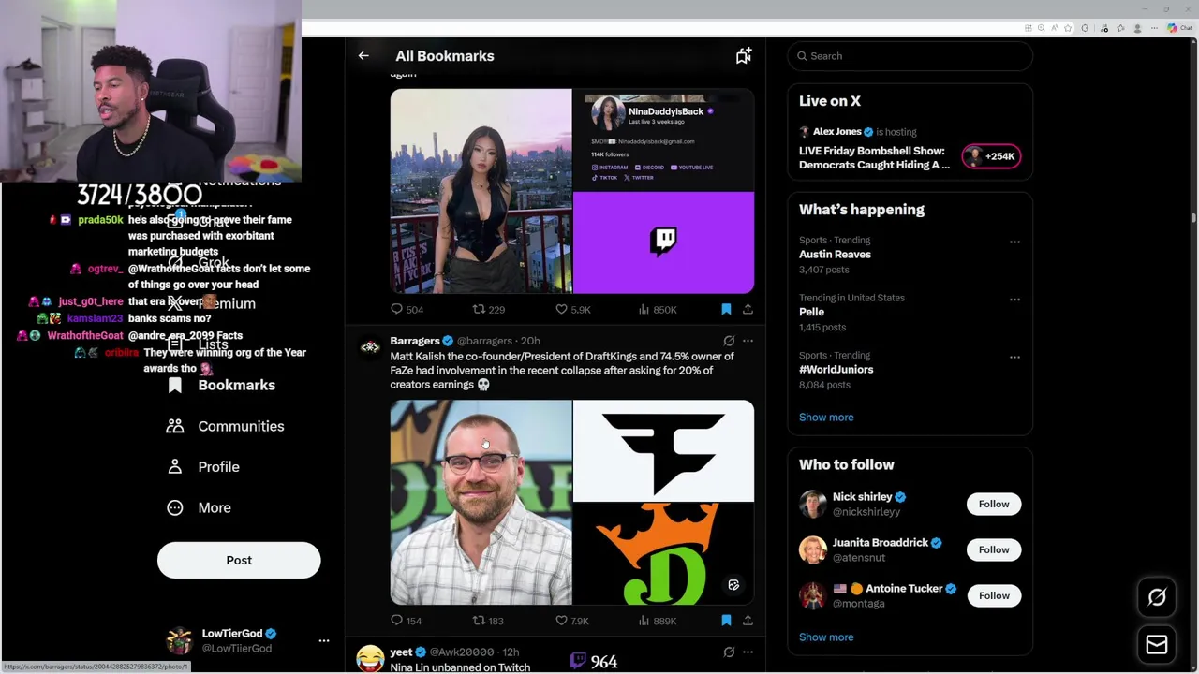Follow Juanita Broaddrick
Viewport: 1199px width, 674px height.
994,549
